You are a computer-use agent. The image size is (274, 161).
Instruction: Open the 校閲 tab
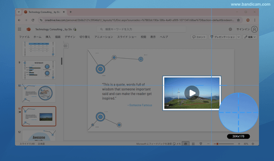(143, 37)
